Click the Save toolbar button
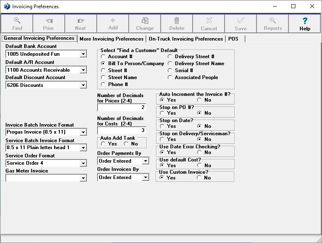The height and width of the screenshot is (243, 322). coord(241,24)
